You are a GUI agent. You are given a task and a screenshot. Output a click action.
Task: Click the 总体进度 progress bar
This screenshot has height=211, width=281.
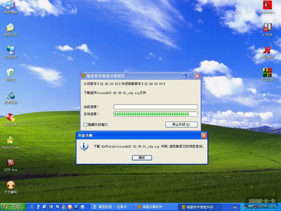coord(156,114)
